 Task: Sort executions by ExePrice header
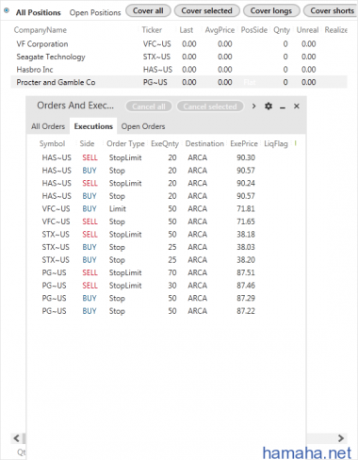tap(244, 144)
